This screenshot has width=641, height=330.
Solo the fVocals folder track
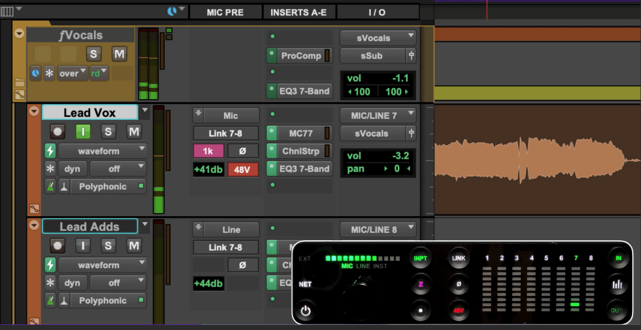pyautogui.click(x=93, y=54)
